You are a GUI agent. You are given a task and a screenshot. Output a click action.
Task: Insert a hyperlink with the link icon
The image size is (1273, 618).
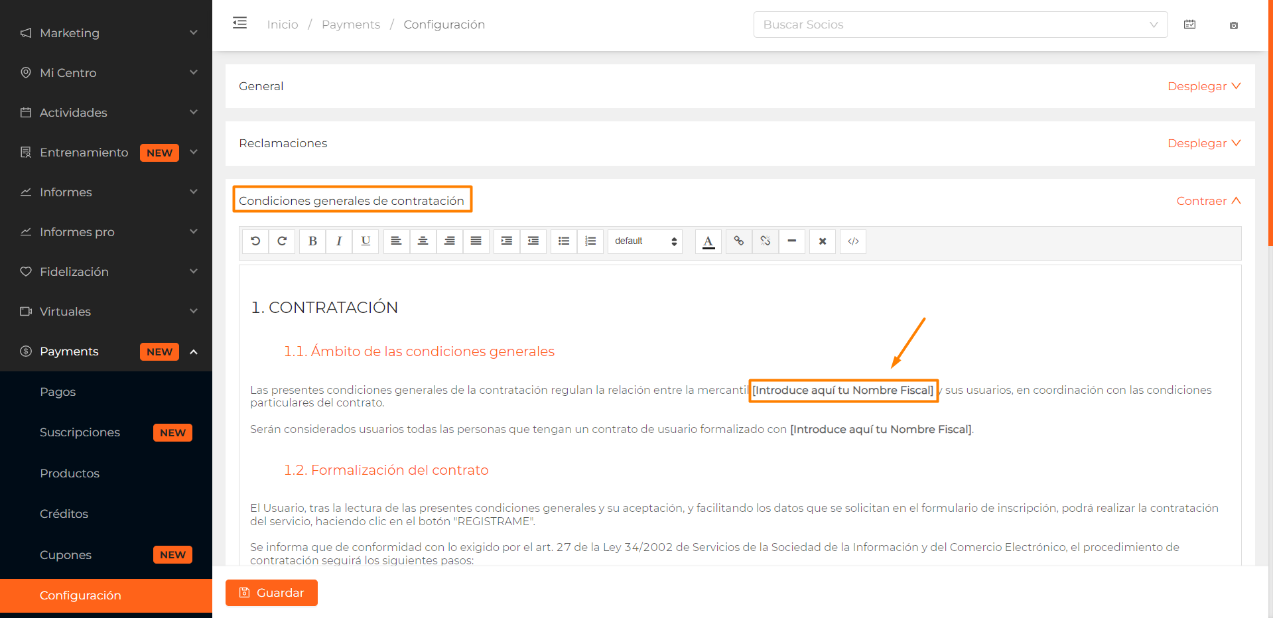pos(739,241)
